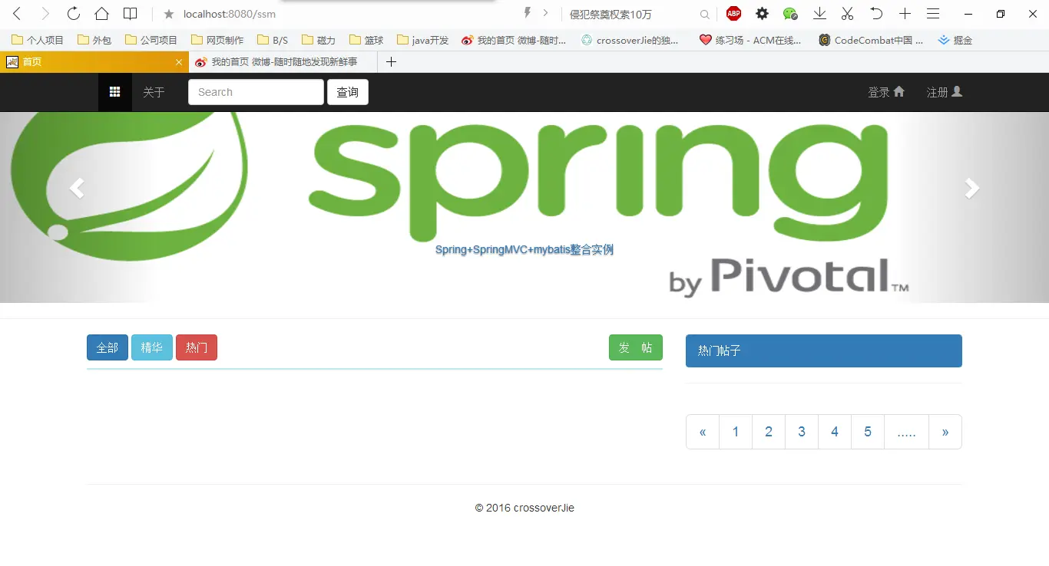The width and height of the screenshot is (1049, 566).
Task: Open the 掘金 bookmark
Action: point(955,40)
